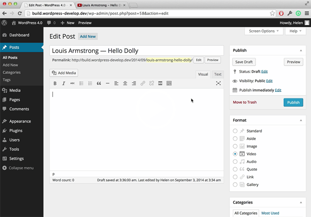Click the blue Publish button
The width and height of the screenshot is (311, 217).
click(293, 102)
